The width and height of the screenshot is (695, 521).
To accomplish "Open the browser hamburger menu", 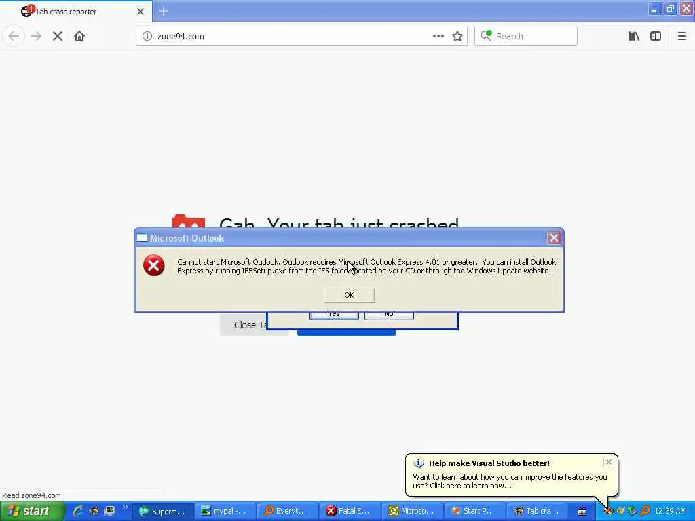I will pos(681,37).
